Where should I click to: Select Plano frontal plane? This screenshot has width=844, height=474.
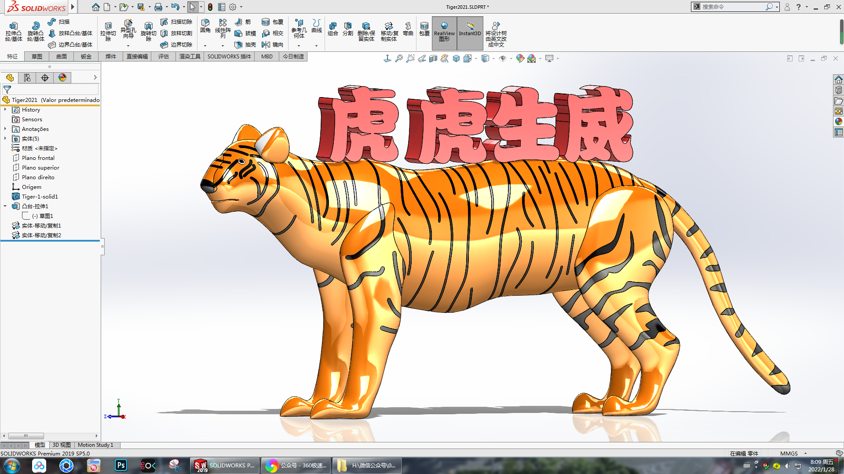point(33,158)
